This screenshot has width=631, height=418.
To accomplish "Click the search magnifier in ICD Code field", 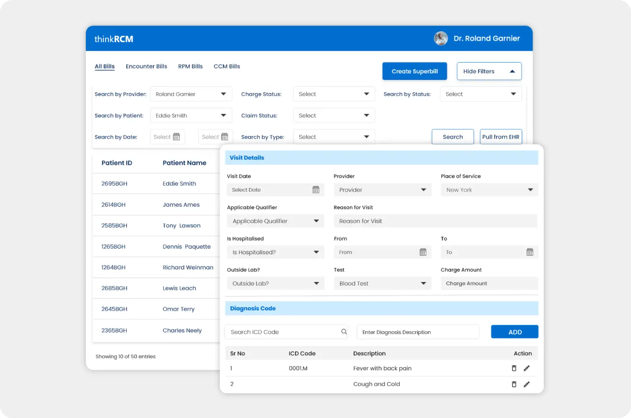I will (x=344, y=332).
